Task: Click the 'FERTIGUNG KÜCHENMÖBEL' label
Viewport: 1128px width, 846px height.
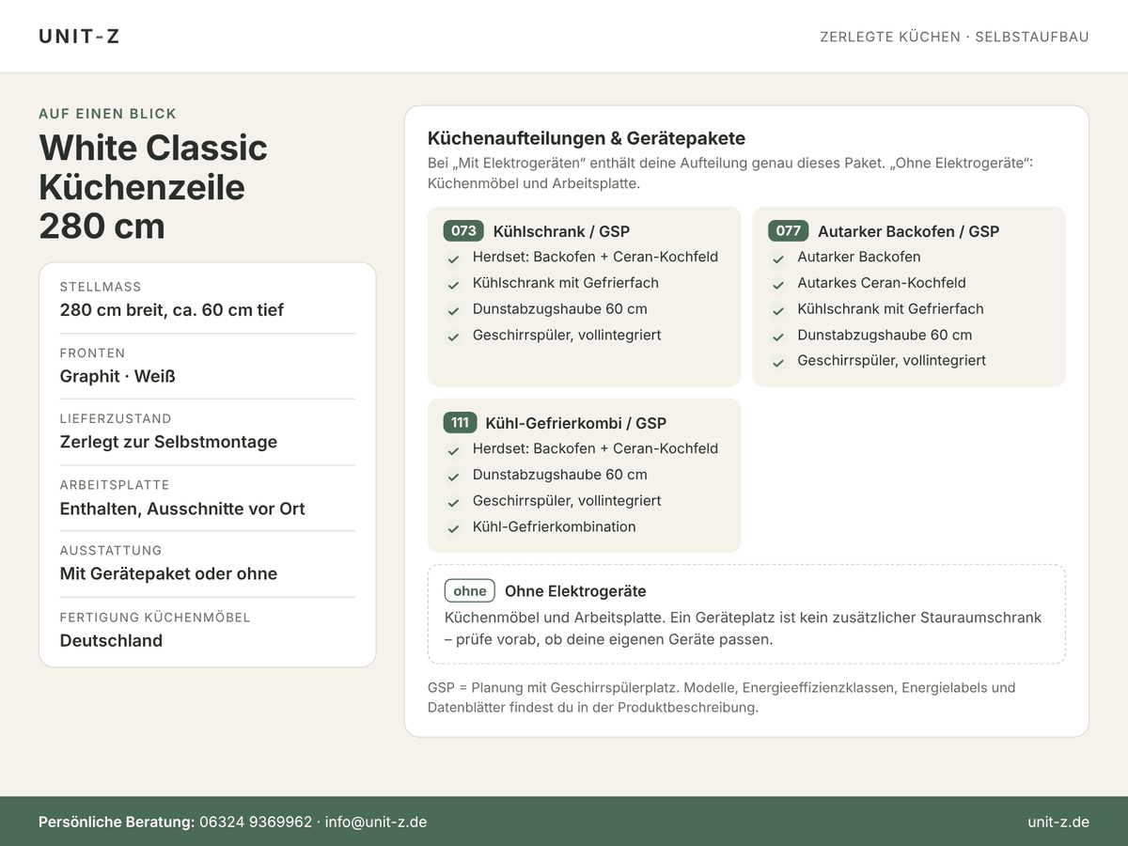Action: (155, 618)
